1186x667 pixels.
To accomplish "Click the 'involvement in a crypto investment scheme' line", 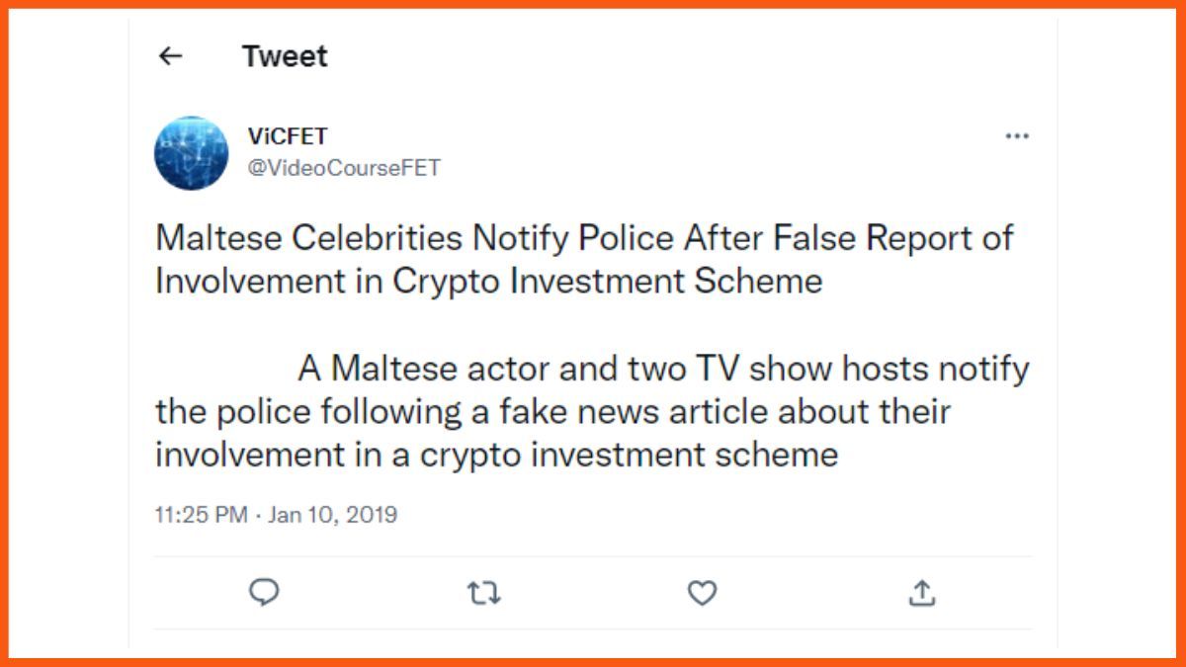I will coord(497,456).
